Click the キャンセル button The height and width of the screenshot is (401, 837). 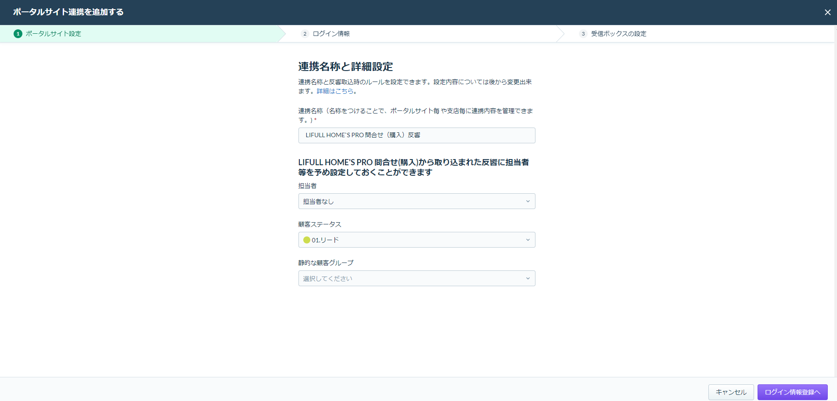[731, 392]
